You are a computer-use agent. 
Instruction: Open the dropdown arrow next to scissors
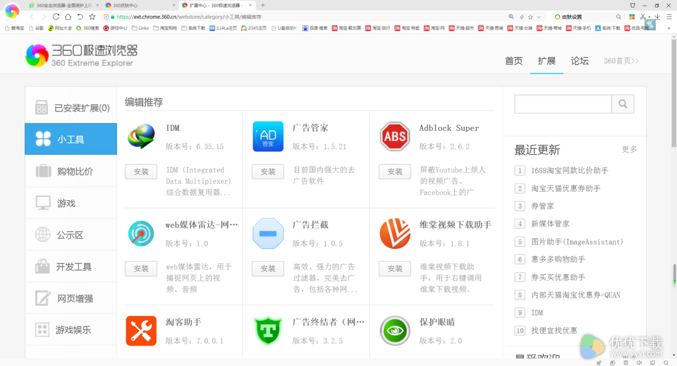(x=649, y=17)
